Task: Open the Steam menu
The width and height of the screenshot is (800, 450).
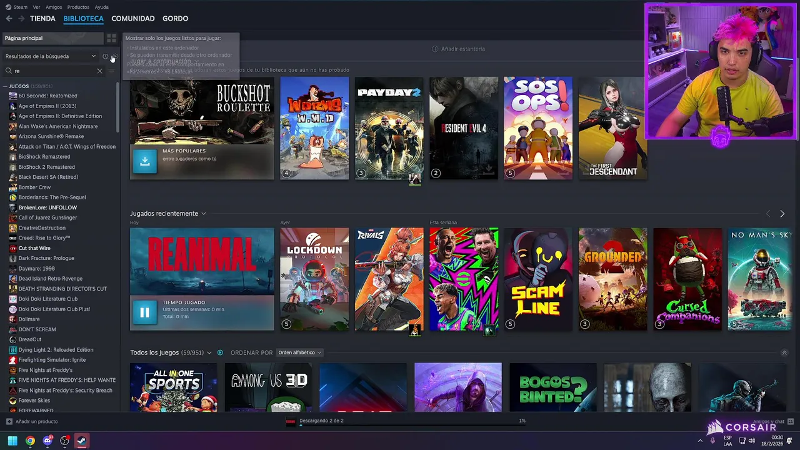Action: click(x=21, y=7)
